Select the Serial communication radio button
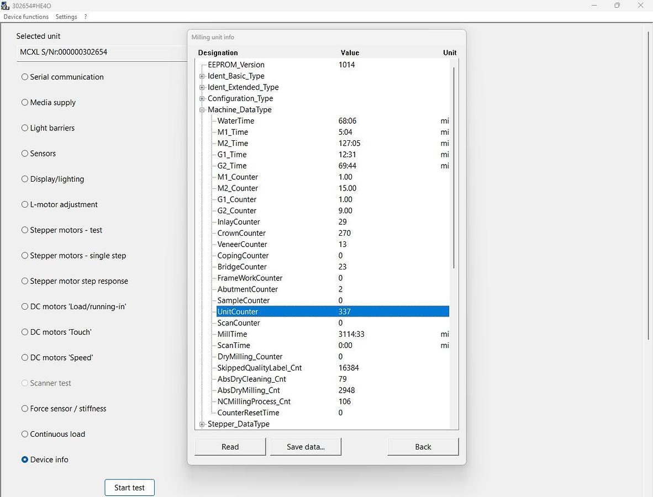This screenshot has width=653, height=497. [25, 77]
